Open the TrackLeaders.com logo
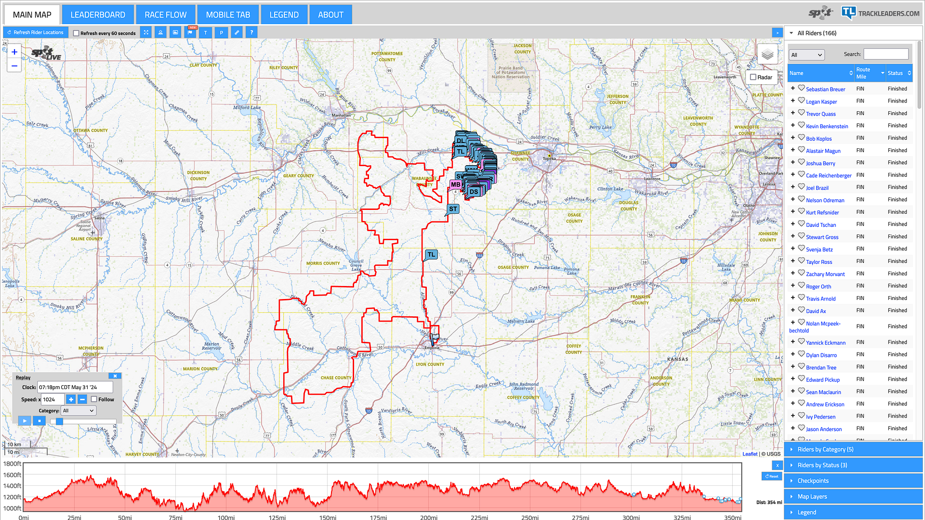This screenshot has height=520, width=925. pyautogui.click(x=880, y=13)
